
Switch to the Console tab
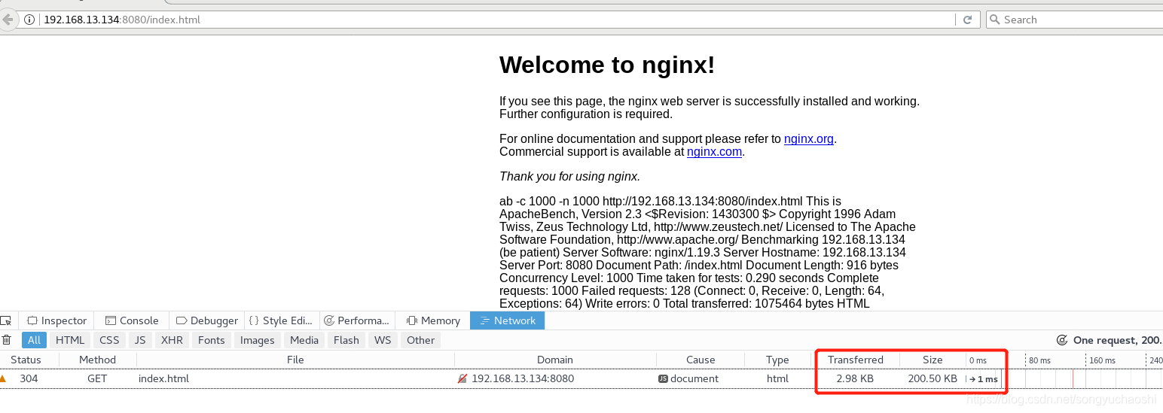click(132, 320)
